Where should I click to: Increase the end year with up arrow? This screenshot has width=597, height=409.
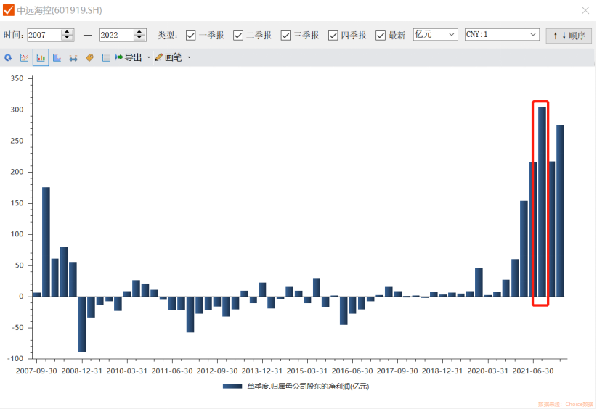point(139,32)
